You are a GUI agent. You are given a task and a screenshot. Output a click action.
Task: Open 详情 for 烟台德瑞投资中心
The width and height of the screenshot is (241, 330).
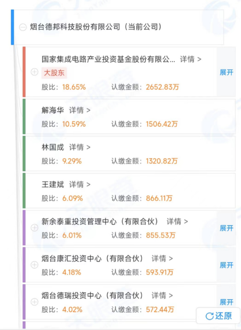tap(162, 296)
